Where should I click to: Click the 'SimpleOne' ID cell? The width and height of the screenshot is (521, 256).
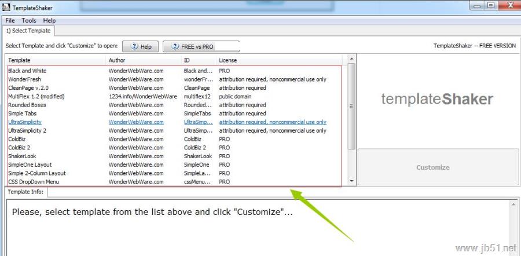197,164
